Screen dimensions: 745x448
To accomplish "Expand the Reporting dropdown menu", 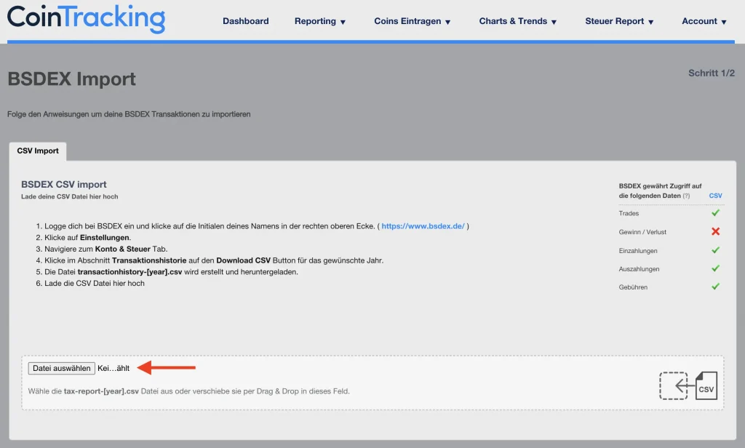I will coord(320,22).
